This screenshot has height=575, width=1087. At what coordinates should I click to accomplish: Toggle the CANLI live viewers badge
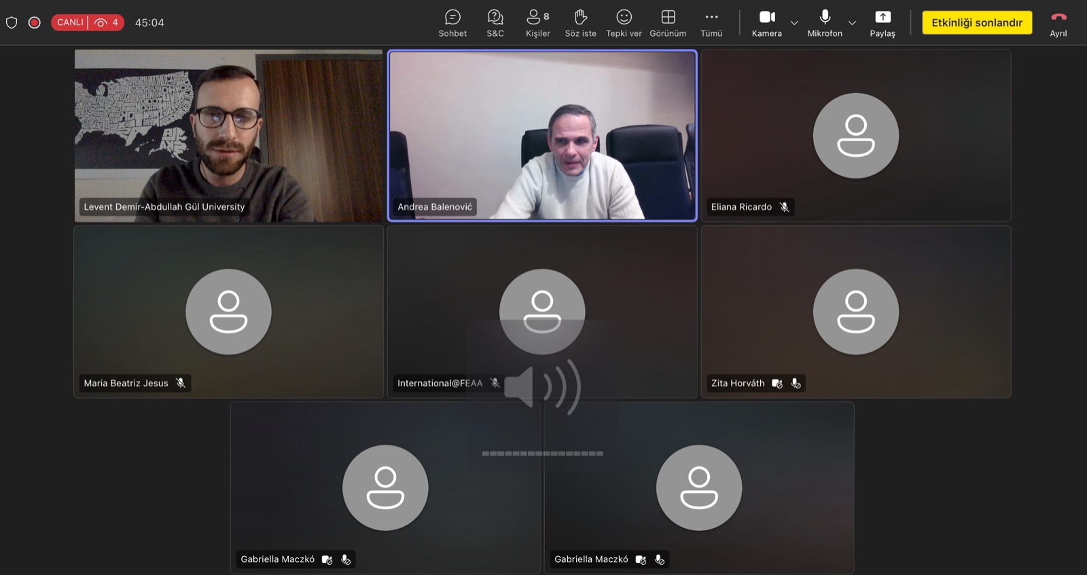[x=87, y=22]
